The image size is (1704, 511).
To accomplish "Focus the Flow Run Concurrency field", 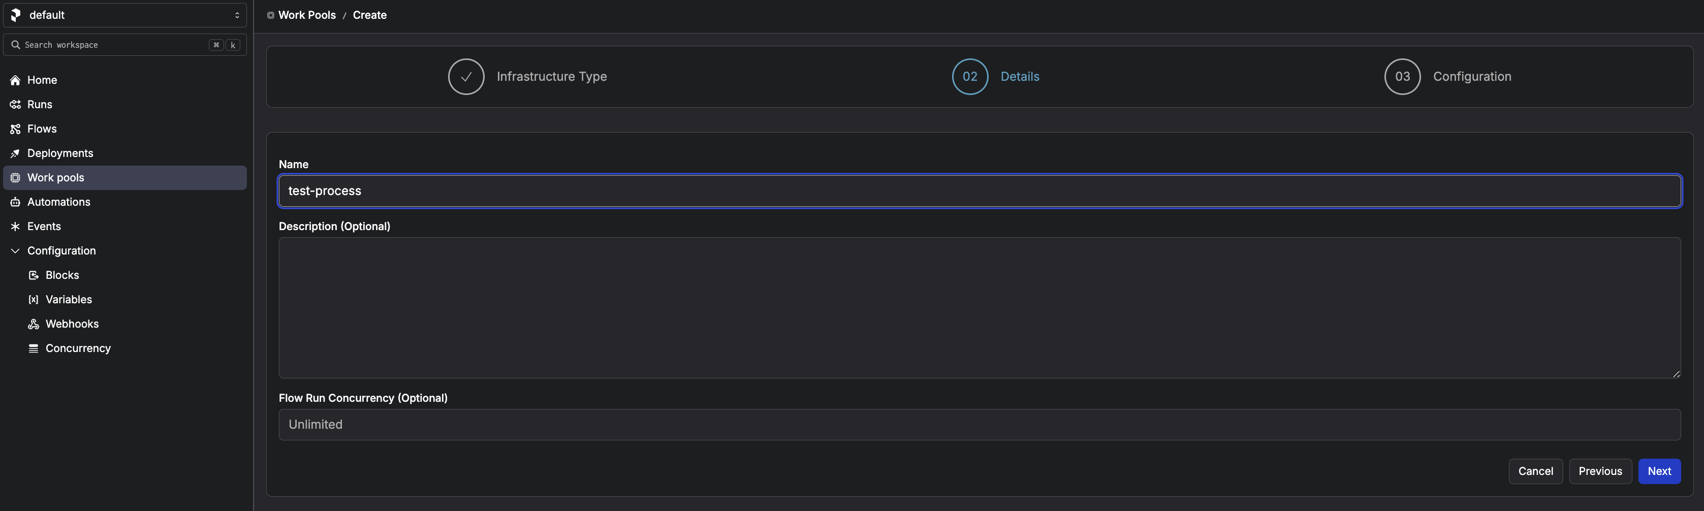I will pos(980,425).
